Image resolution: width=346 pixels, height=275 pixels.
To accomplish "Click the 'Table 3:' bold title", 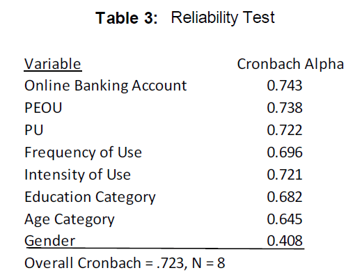I will [x=127, y=18].
